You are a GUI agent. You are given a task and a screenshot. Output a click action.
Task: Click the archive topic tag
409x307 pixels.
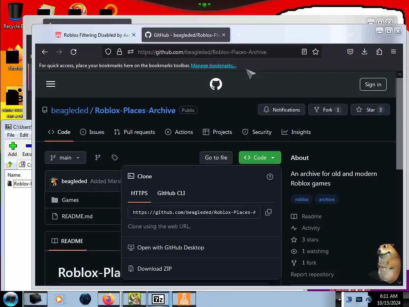(x=327, y=199)
